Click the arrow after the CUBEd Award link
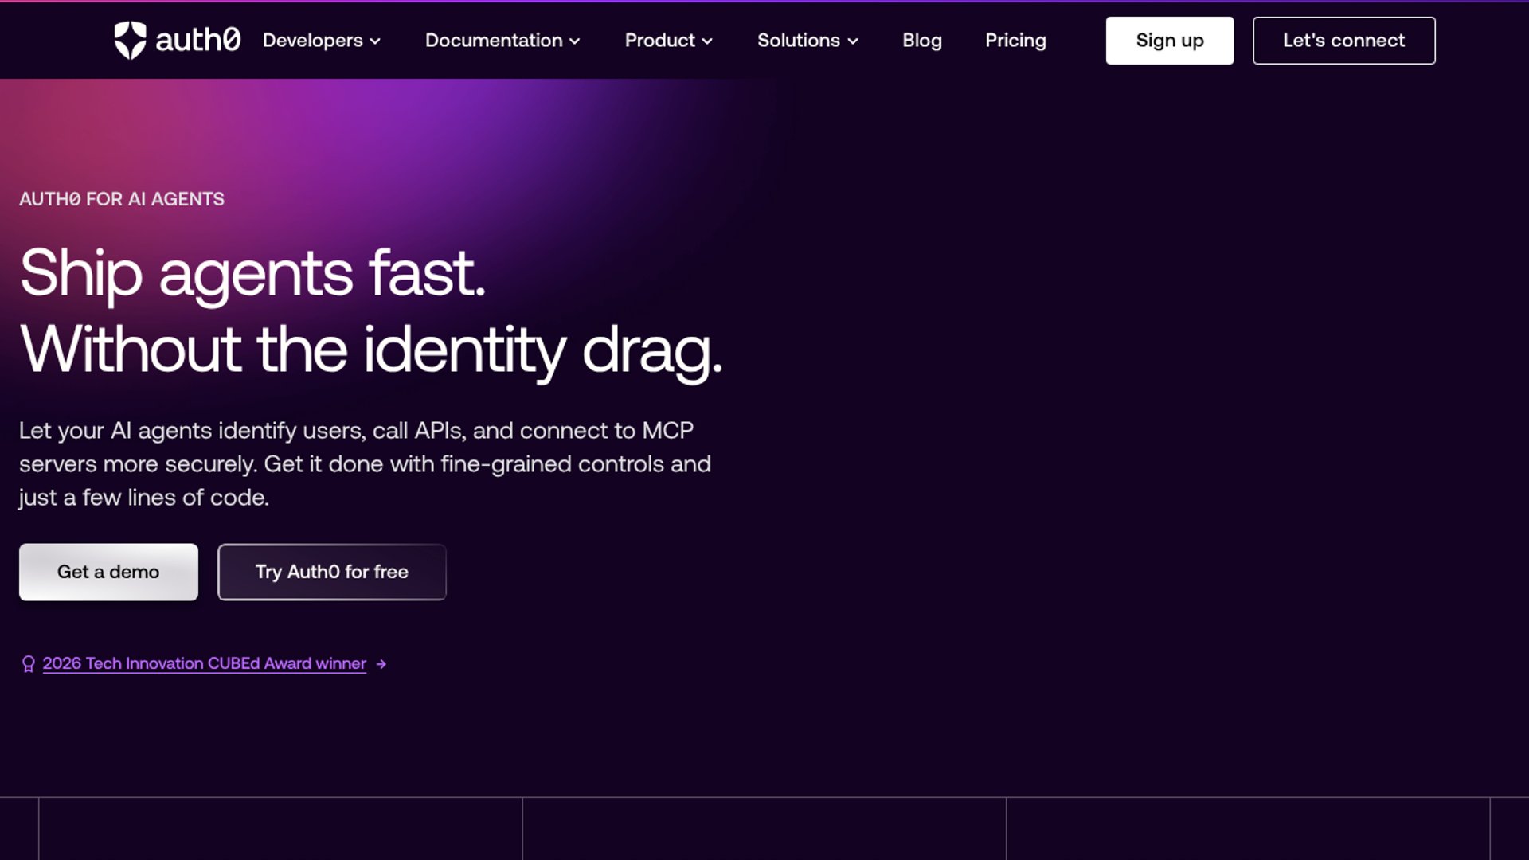 (x=381, y=664)
